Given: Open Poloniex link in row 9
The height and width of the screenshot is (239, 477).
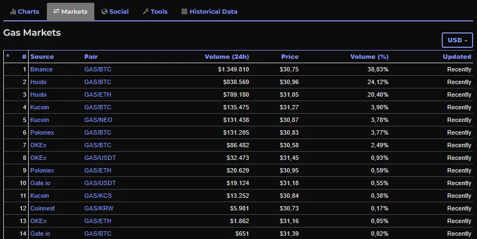Looking at the screenshot, I should [x=42, y=170].
